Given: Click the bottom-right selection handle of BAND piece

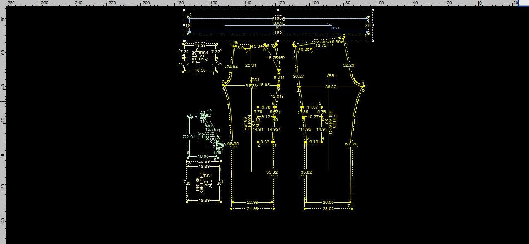Looking at the screenshot, I should pyautogui.click(x=373, y=40).
